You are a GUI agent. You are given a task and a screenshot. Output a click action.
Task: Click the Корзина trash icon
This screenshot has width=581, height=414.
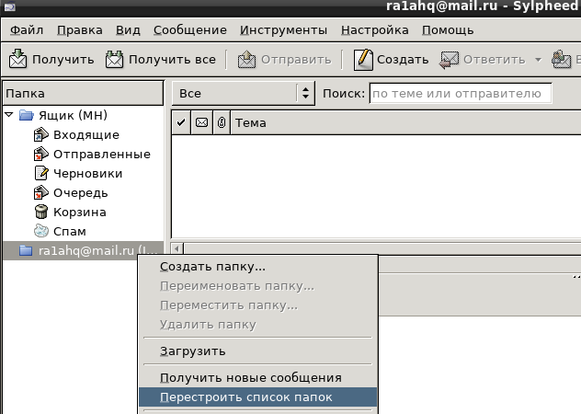pyautogui.click(x=41, y=212)
